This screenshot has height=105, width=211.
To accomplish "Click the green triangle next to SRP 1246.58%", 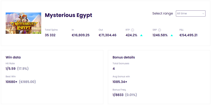I will tap(172, 35).
